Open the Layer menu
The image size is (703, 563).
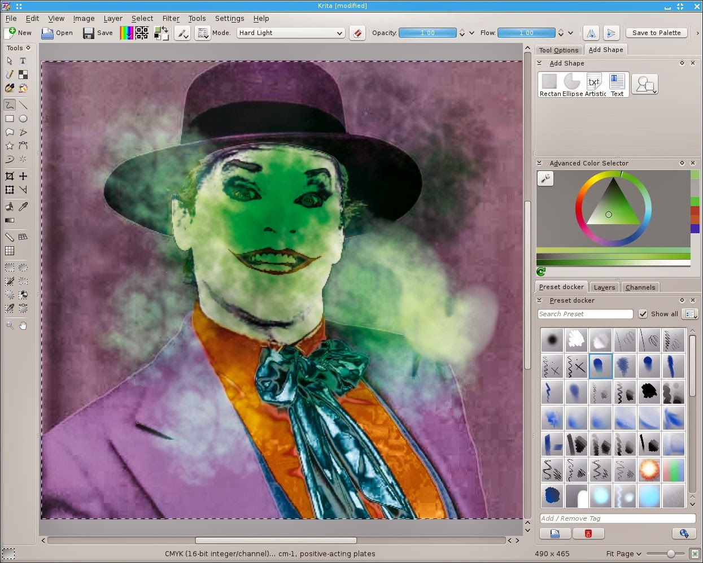[113, 18]
